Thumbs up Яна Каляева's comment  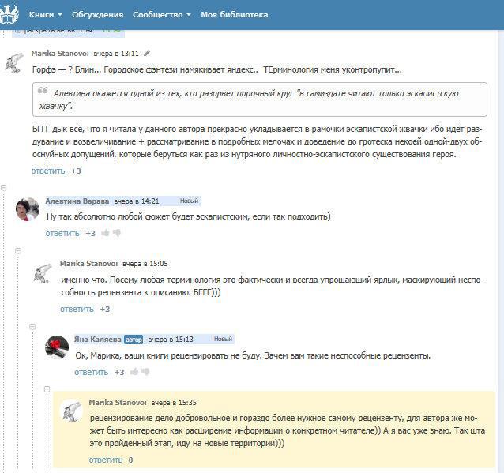[x=134, y=372]
